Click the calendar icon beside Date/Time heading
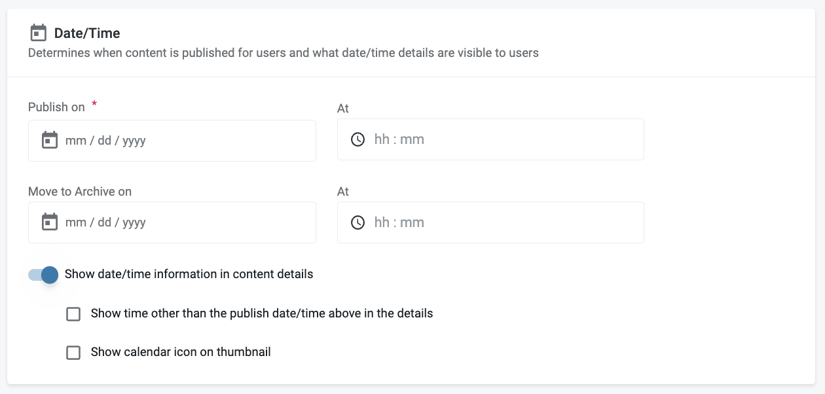 (x=39, y=33)
